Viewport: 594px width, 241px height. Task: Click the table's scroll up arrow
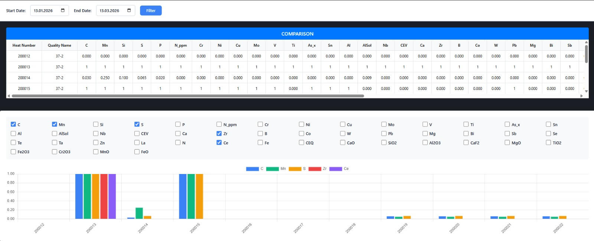pyautogui.click(x=586, y=42)
